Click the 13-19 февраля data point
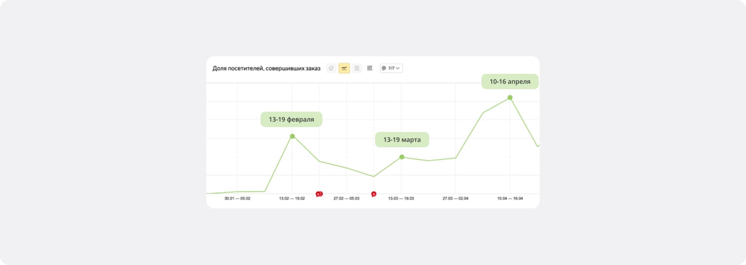The width and height of the screenshot is (746, 265). pos(292,137)
